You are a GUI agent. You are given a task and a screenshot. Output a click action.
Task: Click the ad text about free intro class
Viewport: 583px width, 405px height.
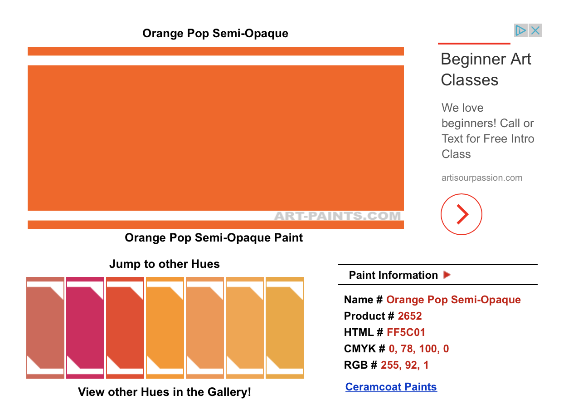[x=487, y=131]
